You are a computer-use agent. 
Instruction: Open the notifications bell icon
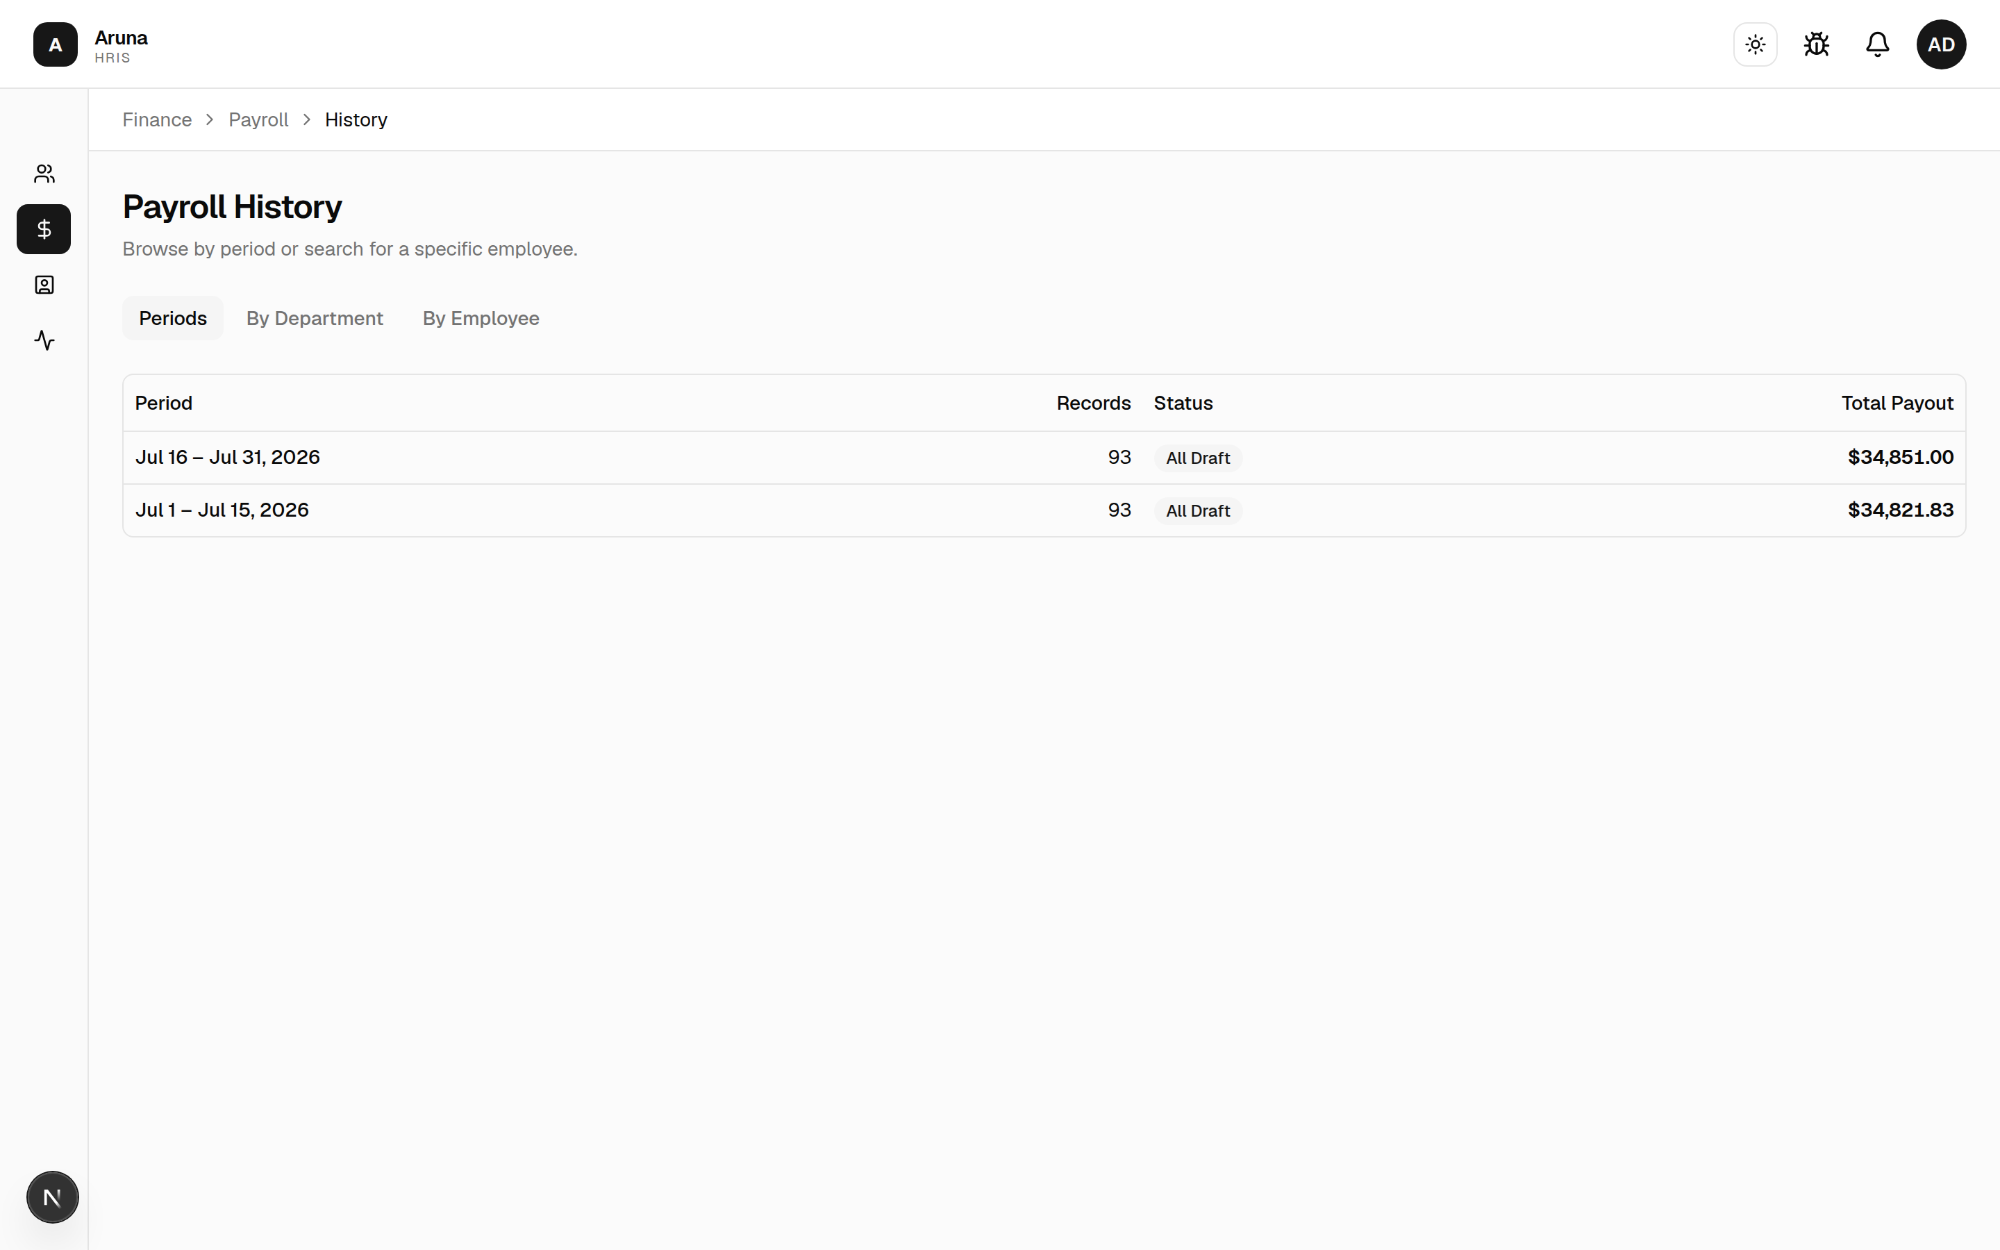pyautogui.click(x=1878, y=44)
